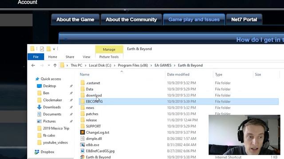Open fb cabo sidebar folder
Image resolution: width=284 pixels, height=159 pixels.
[49, 136]
